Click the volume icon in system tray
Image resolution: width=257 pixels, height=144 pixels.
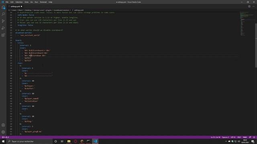(x=239, y=141)
